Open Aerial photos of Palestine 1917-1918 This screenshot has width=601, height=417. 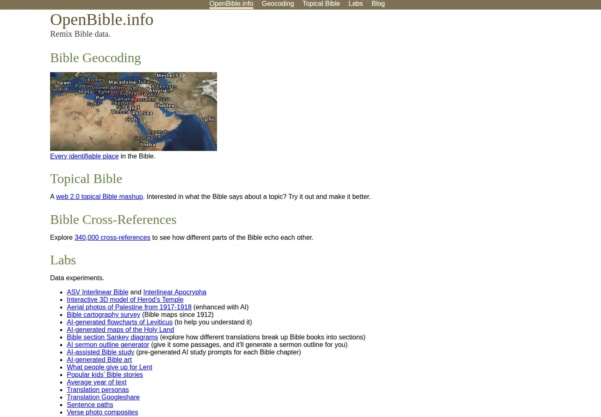tap(129, 307)
